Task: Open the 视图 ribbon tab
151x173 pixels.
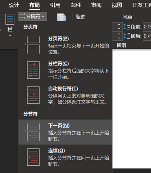Action: pos(117,5)
